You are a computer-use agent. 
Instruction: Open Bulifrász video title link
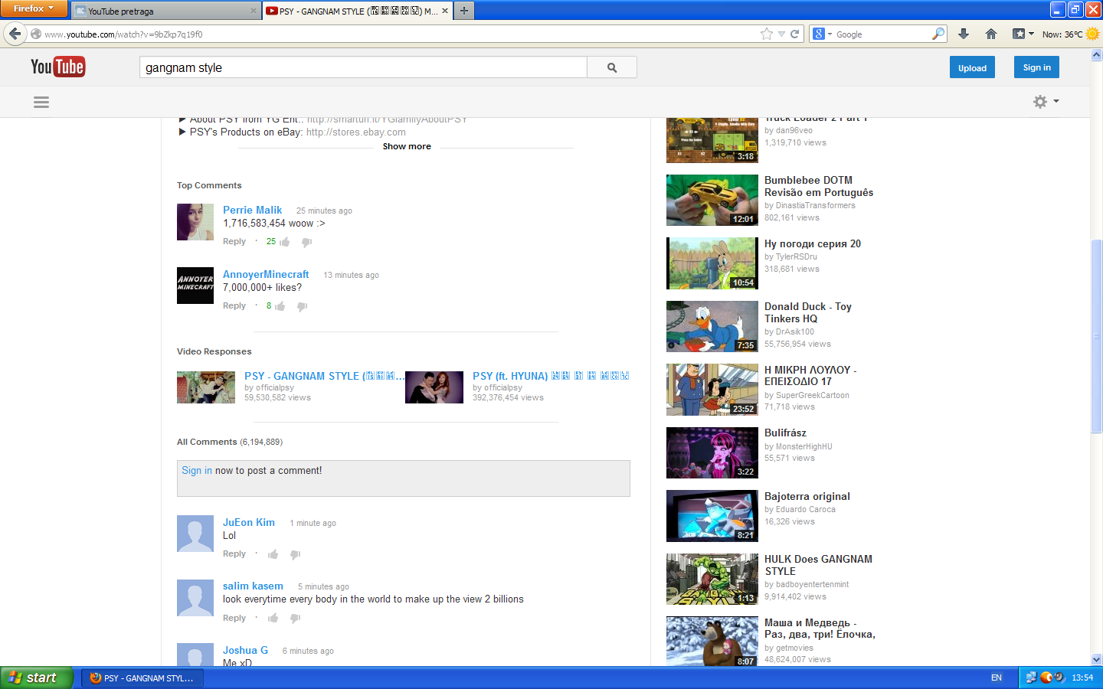point(785,433)
